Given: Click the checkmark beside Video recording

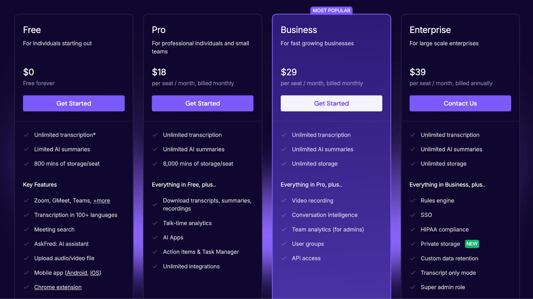Looking at the screenshot, I should coord(284,201).
